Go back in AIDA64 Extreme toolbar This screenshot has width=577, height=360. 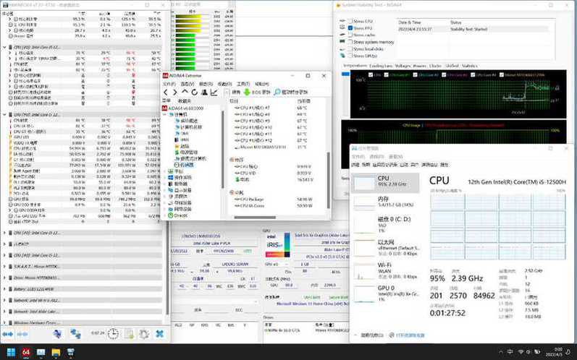166,93
